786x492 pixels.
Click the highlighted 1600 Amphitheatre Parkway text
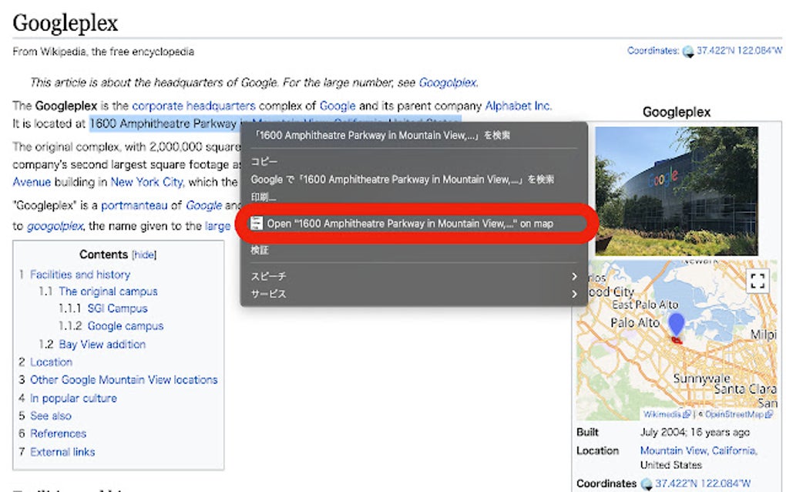pos(163,123)
